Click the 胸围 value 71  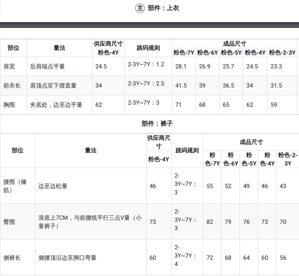[178, 105]
